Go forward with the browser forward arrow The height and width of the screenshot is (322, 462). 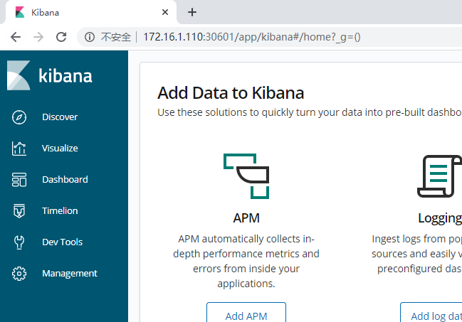click(38, 37)
